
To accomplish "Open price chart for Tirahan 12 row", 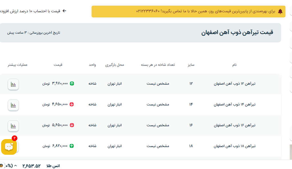I will (13, 84).
